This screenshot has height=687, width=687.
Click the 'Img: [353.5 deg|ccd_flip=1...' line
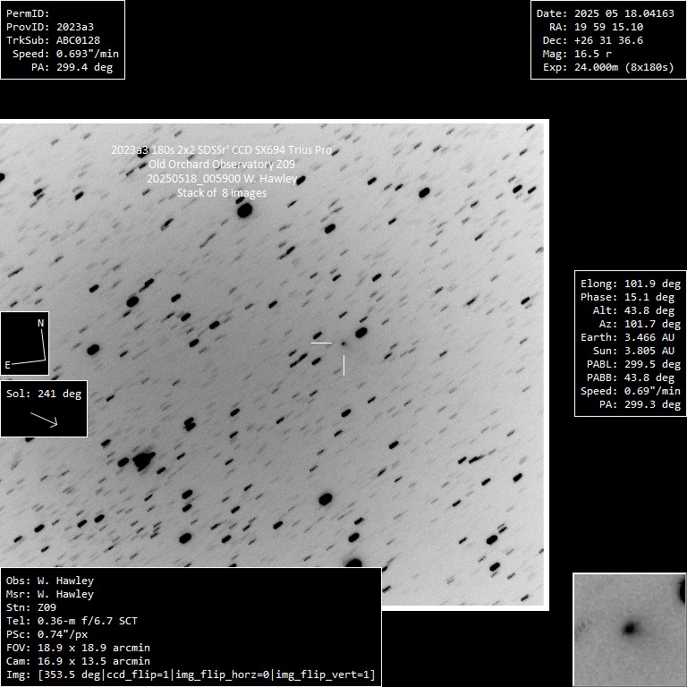(191, 675)
